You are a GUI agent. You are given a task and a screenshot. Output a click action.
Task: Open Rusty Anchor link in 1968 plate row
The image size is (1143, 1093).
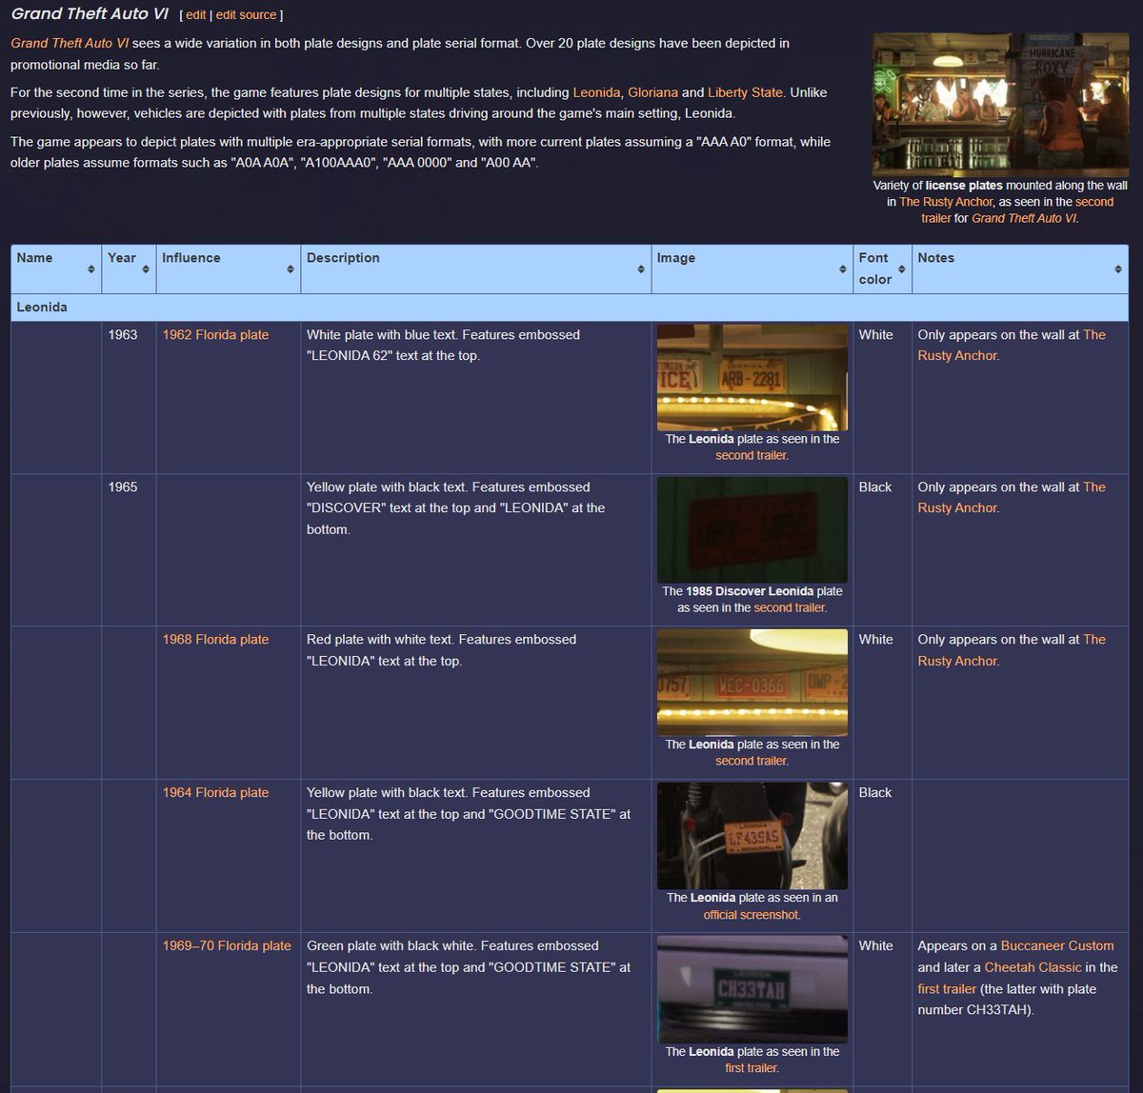point(1011,650)
